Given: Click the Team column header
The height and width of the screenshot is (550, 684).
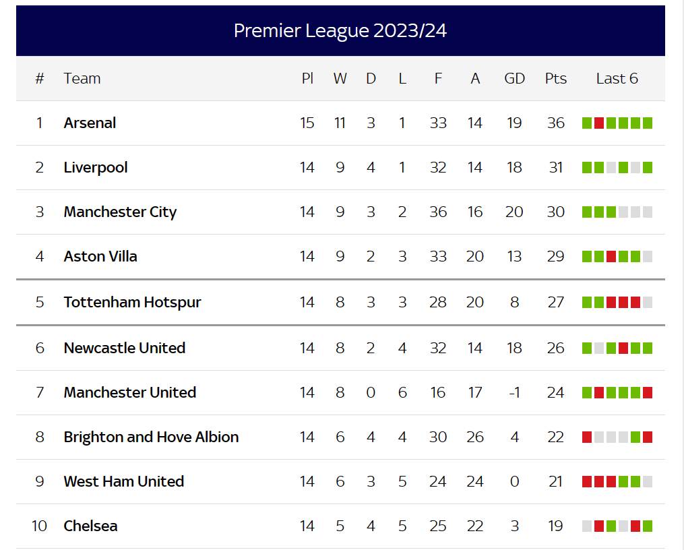Looking at the screenshot, I should pyautogui.click(x=82, y=78).
